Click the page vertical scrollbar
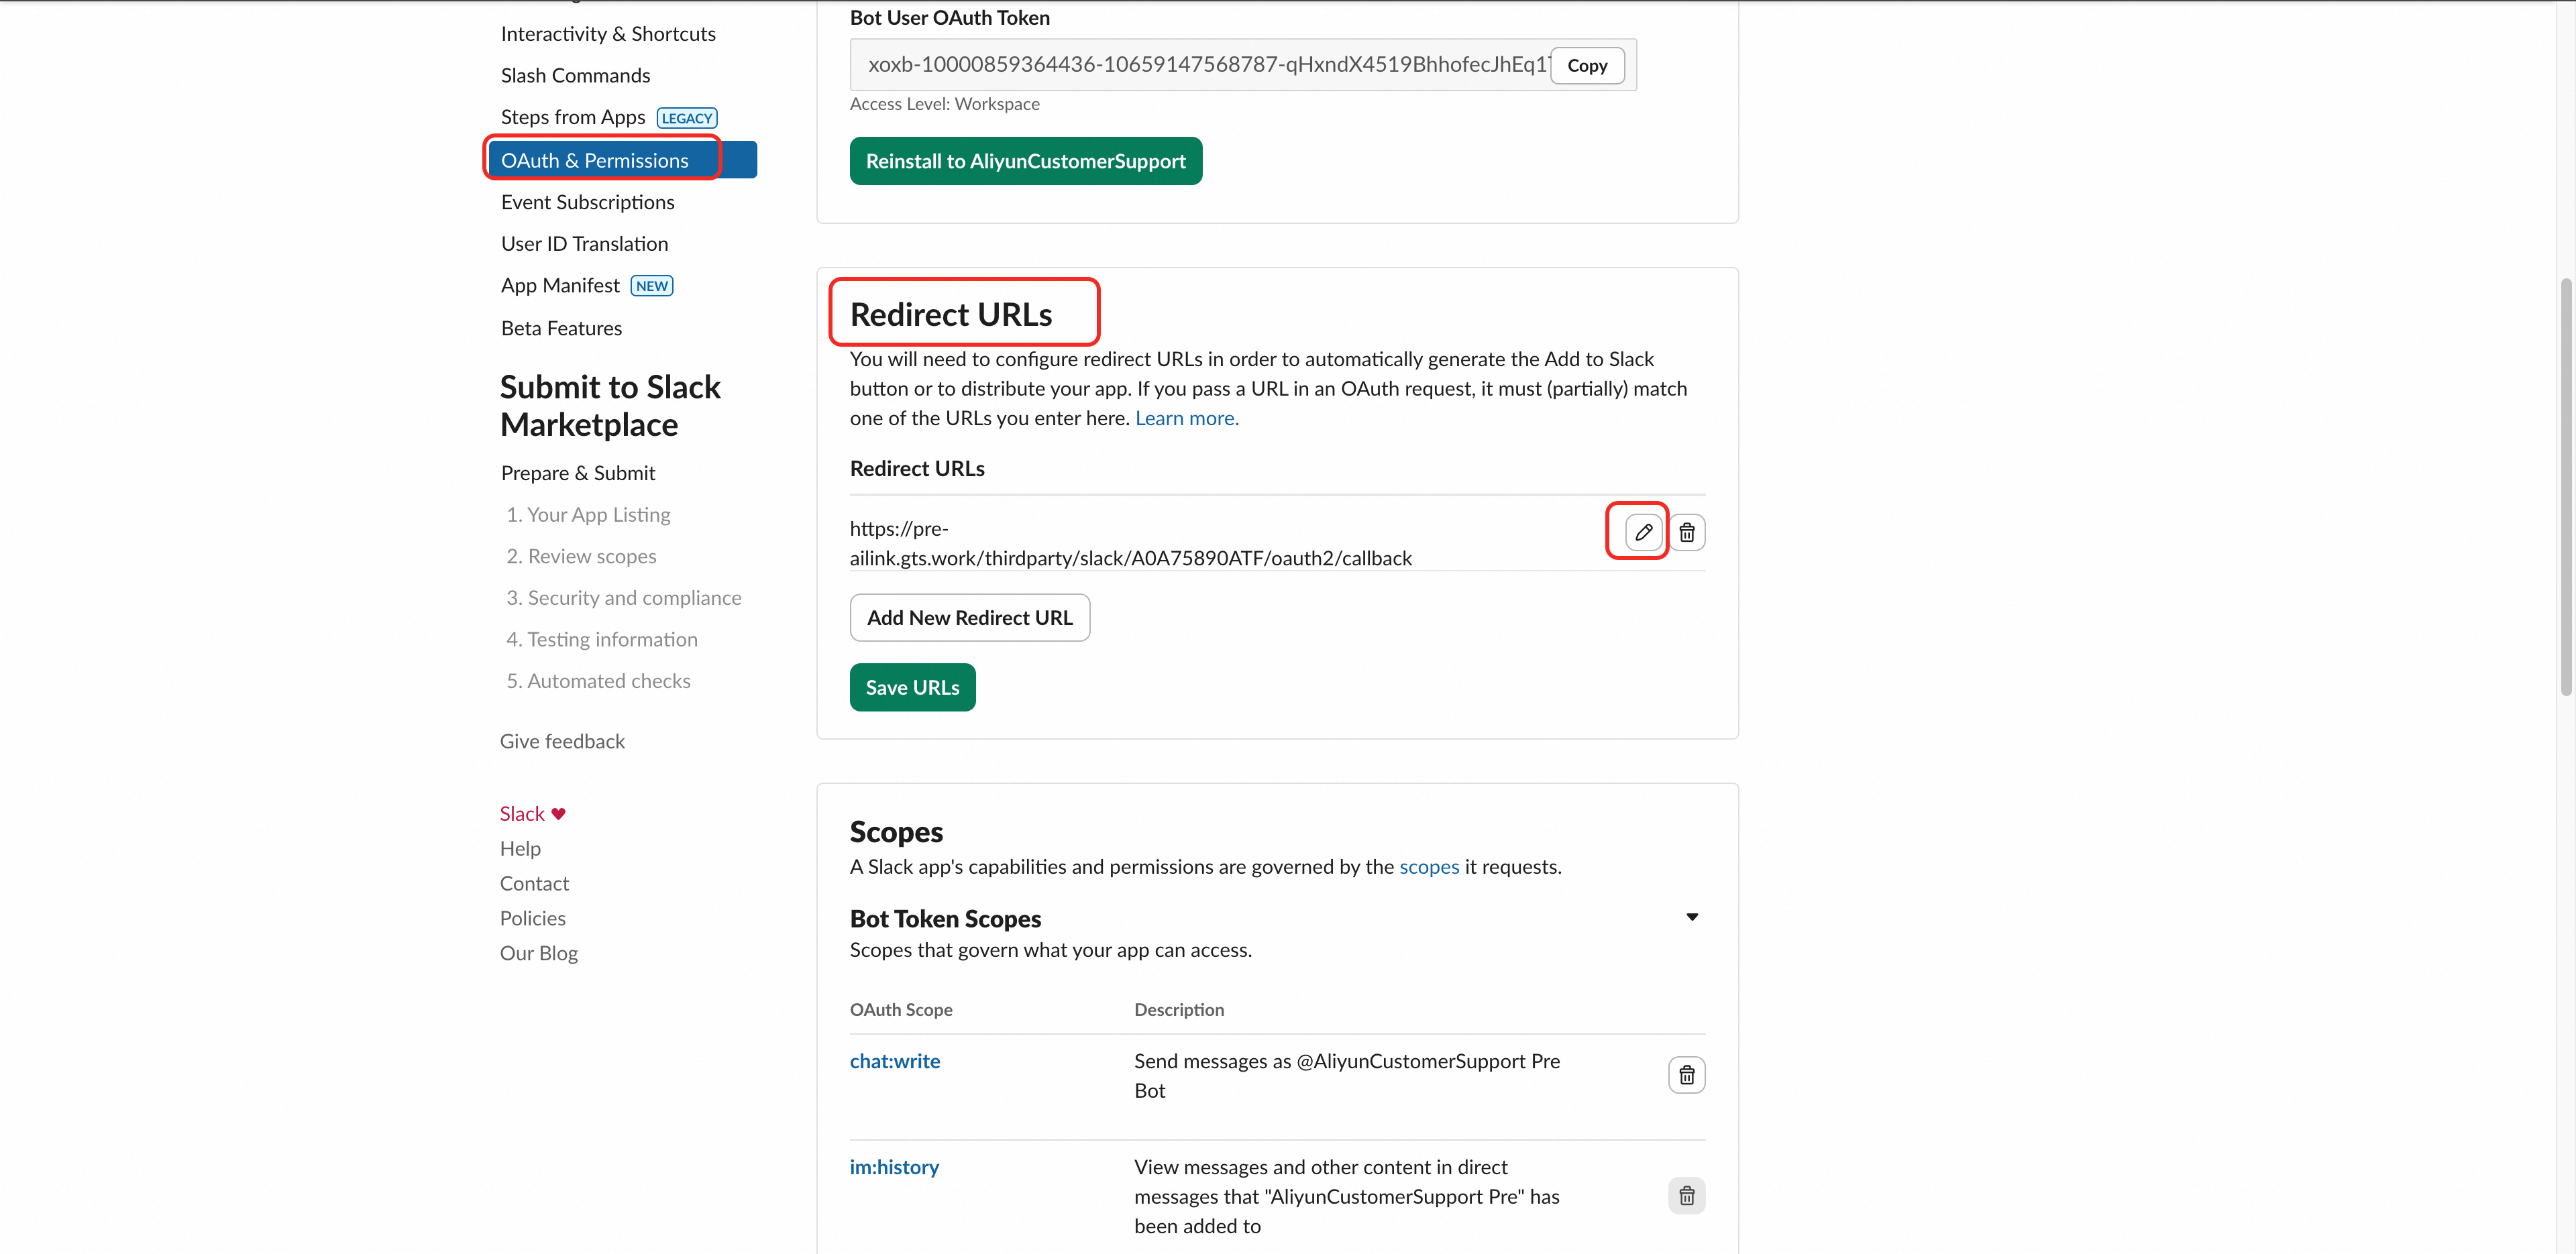2576x1254 pixels. coord(2565,487)
